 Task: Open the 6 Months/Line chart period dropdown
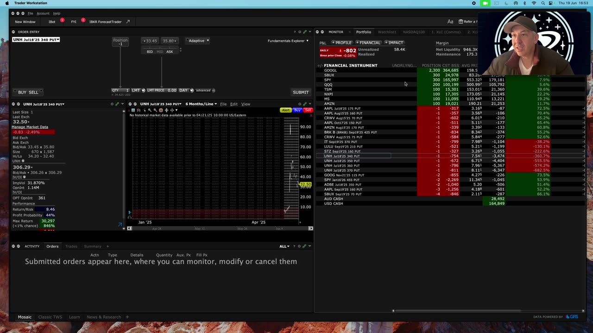pyautogui.click(x=201, y=104)
